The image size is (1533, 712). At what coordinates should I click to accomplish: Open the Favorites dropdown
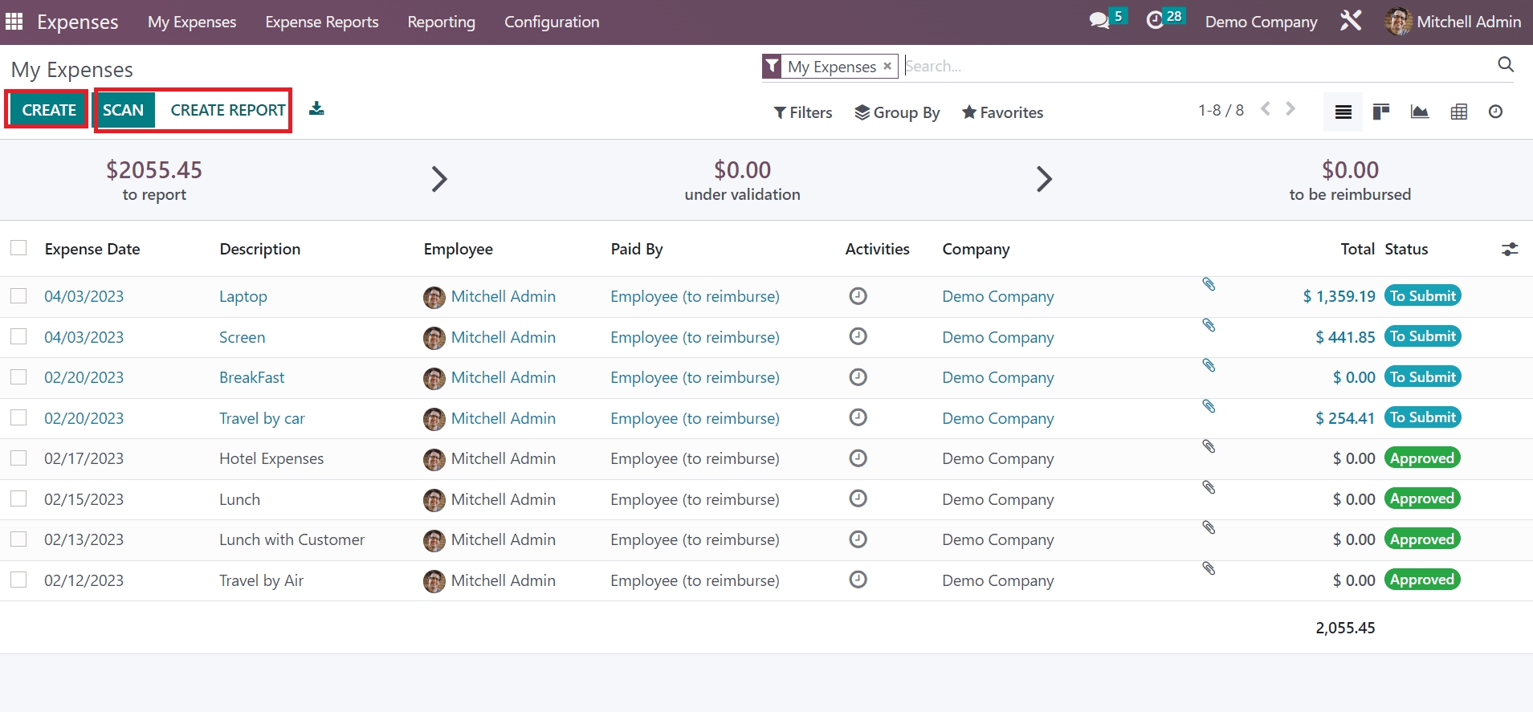pyautogui.click(x=1002, y=112)
